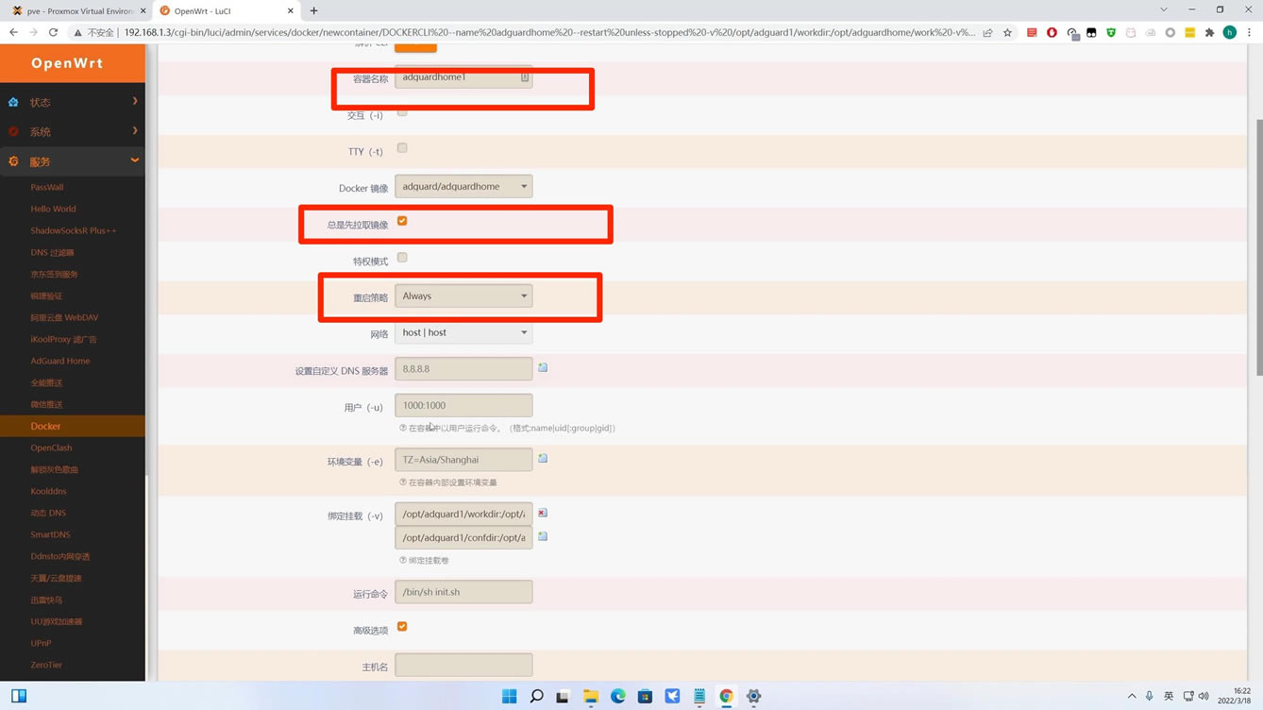Bookmark this page with the star icon
Image resolution: width=1263 pixels, height=710 pixels.
(x=1007, y=32)
